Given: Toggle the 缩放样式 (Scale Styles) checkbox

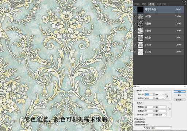Looking at the screenshot, I should [135, 119].
